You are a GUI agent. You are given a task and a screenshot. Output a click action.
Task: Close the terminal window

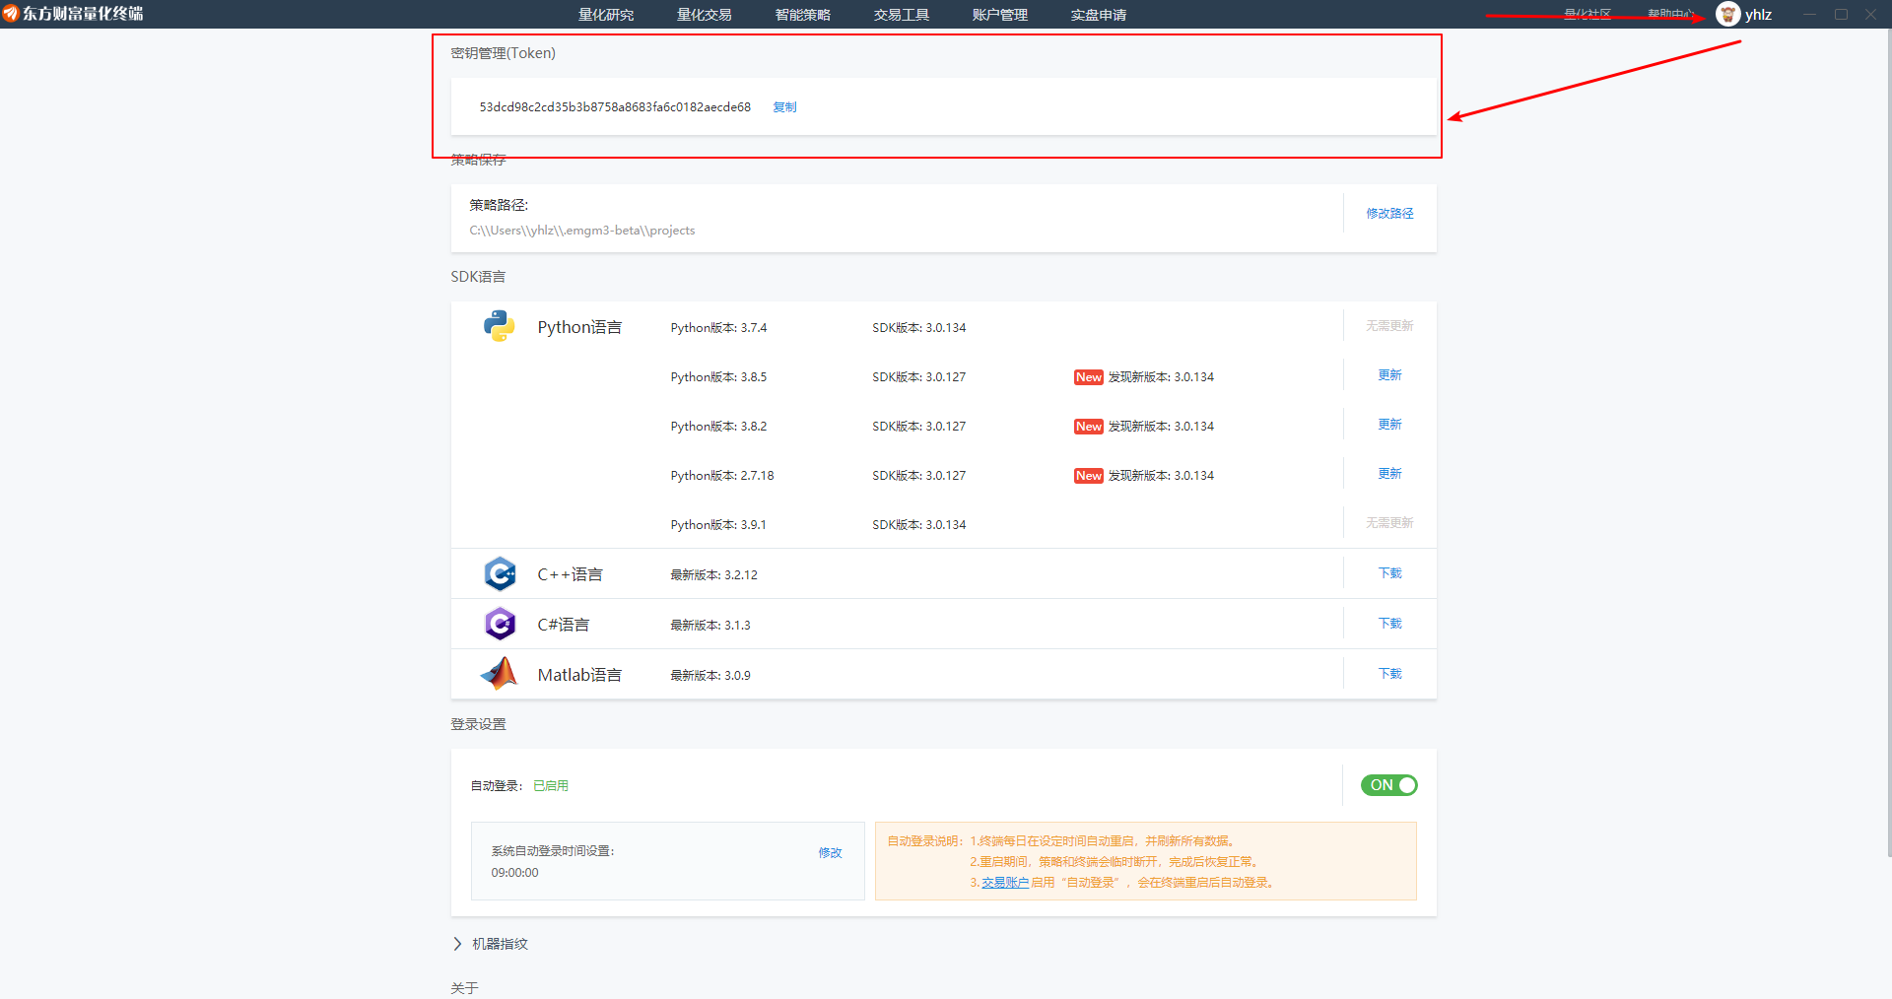point(1870,14)
